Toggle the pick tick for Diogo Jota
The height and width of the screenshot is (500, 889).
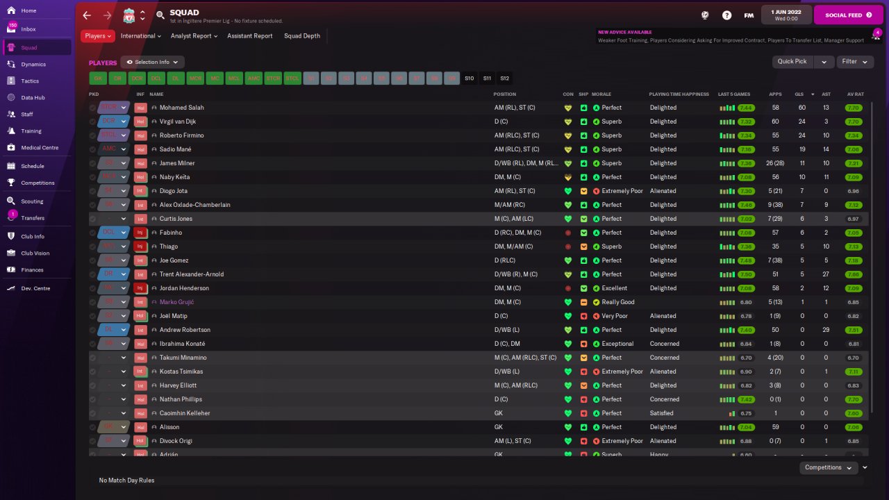[x=93, y=191]
